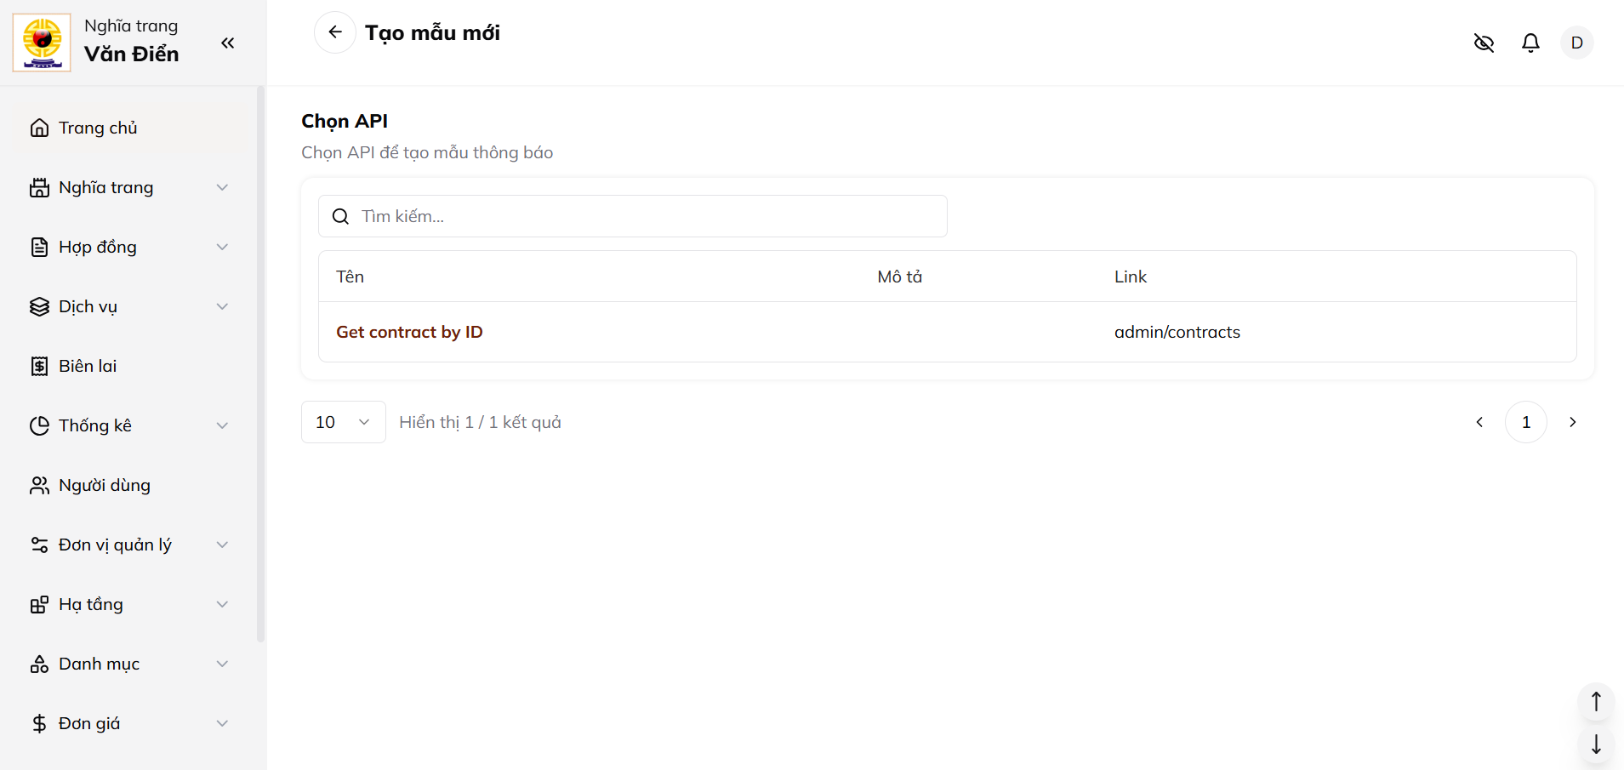Screen dimensions: 1624x770
Task: Open user avatar D menu
Action: (x=1576, y=43)
